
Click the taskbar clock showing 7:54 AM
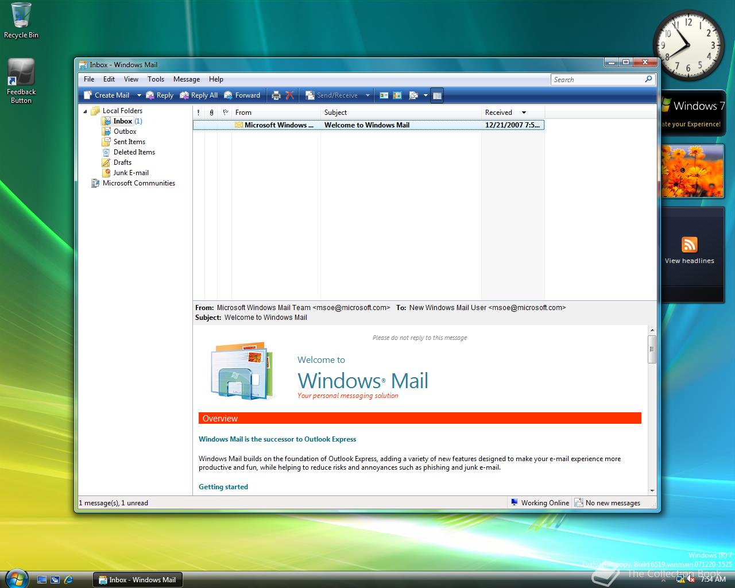pos(713,579)
